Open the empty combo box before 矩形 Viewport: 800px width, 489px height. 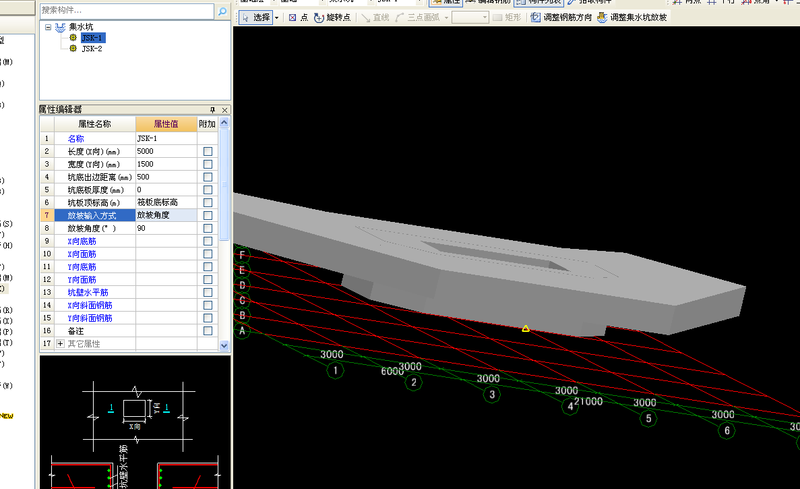point(470,18)
